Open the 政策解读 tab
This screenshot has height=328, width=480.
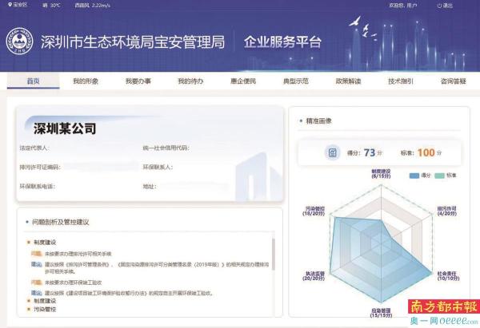[348, 81]
